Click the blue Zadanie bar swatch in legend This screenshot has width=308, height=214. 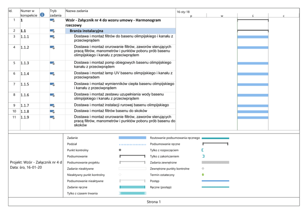(132, 138)
